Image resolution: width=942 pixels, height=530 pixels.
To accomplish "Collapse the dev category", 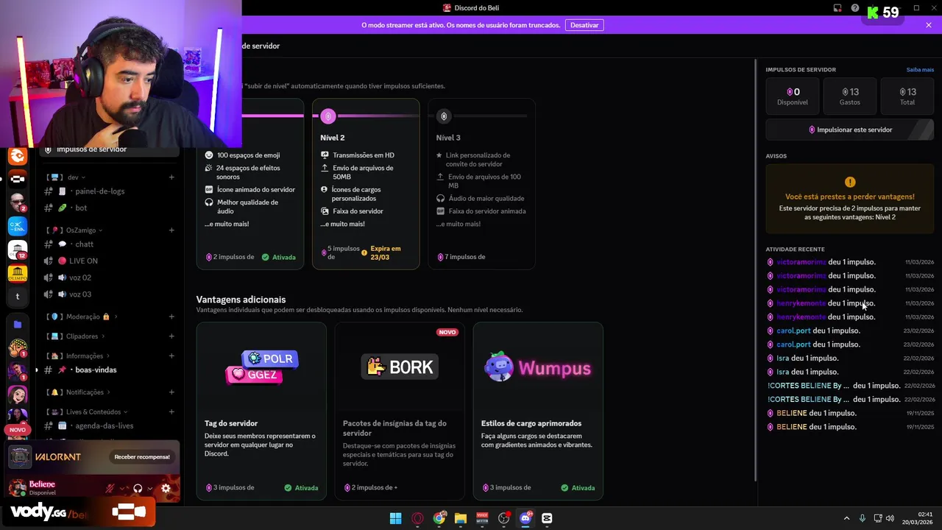I will (65, 177).
